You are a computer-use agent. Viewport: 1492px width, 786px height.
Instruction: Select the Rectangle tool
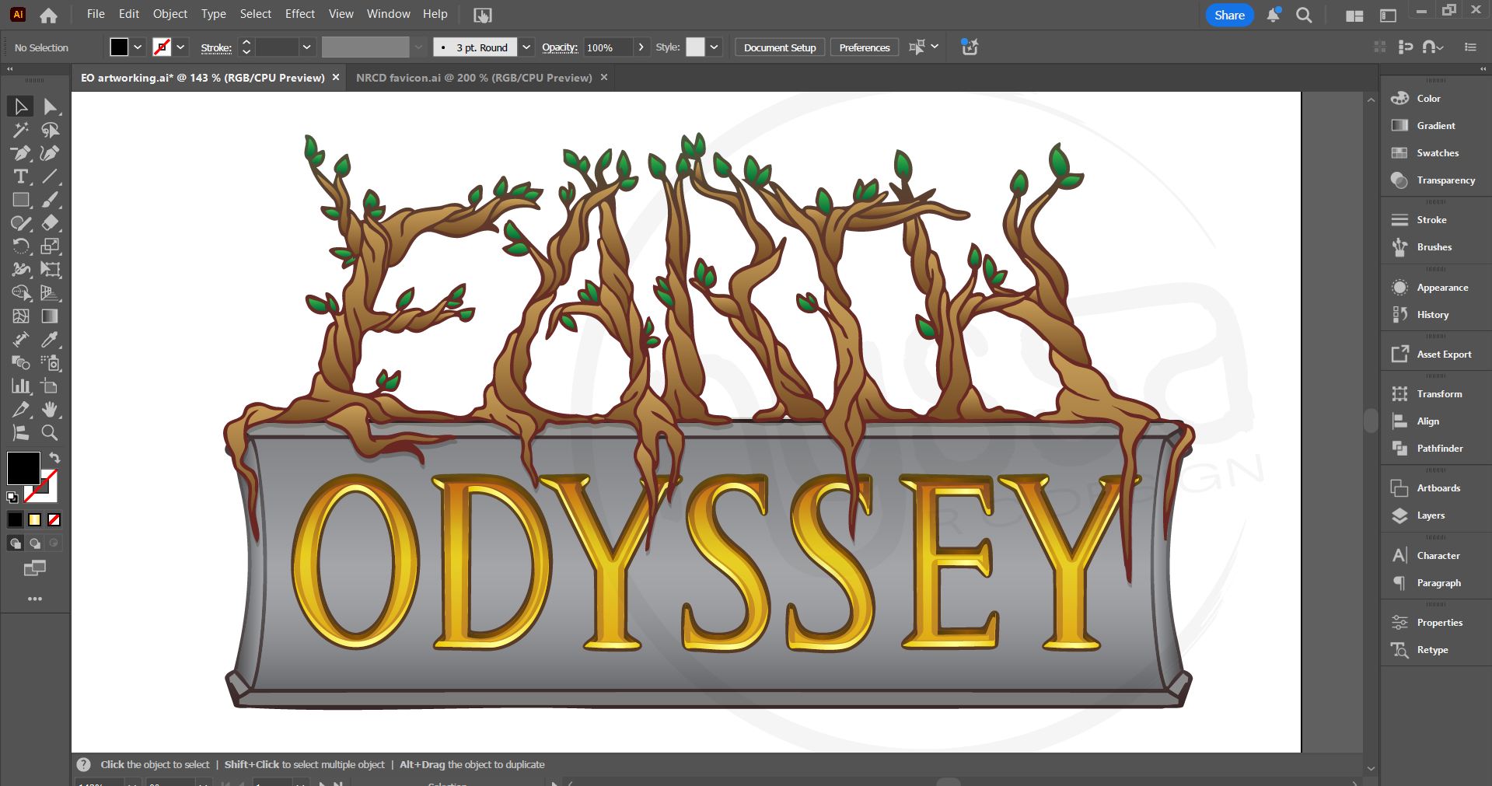20,200
